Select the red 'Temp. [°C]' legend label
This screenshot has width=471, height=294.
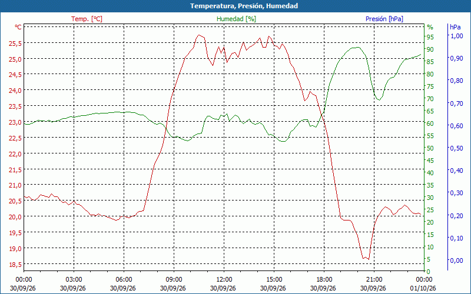click(x=87, y=19)
